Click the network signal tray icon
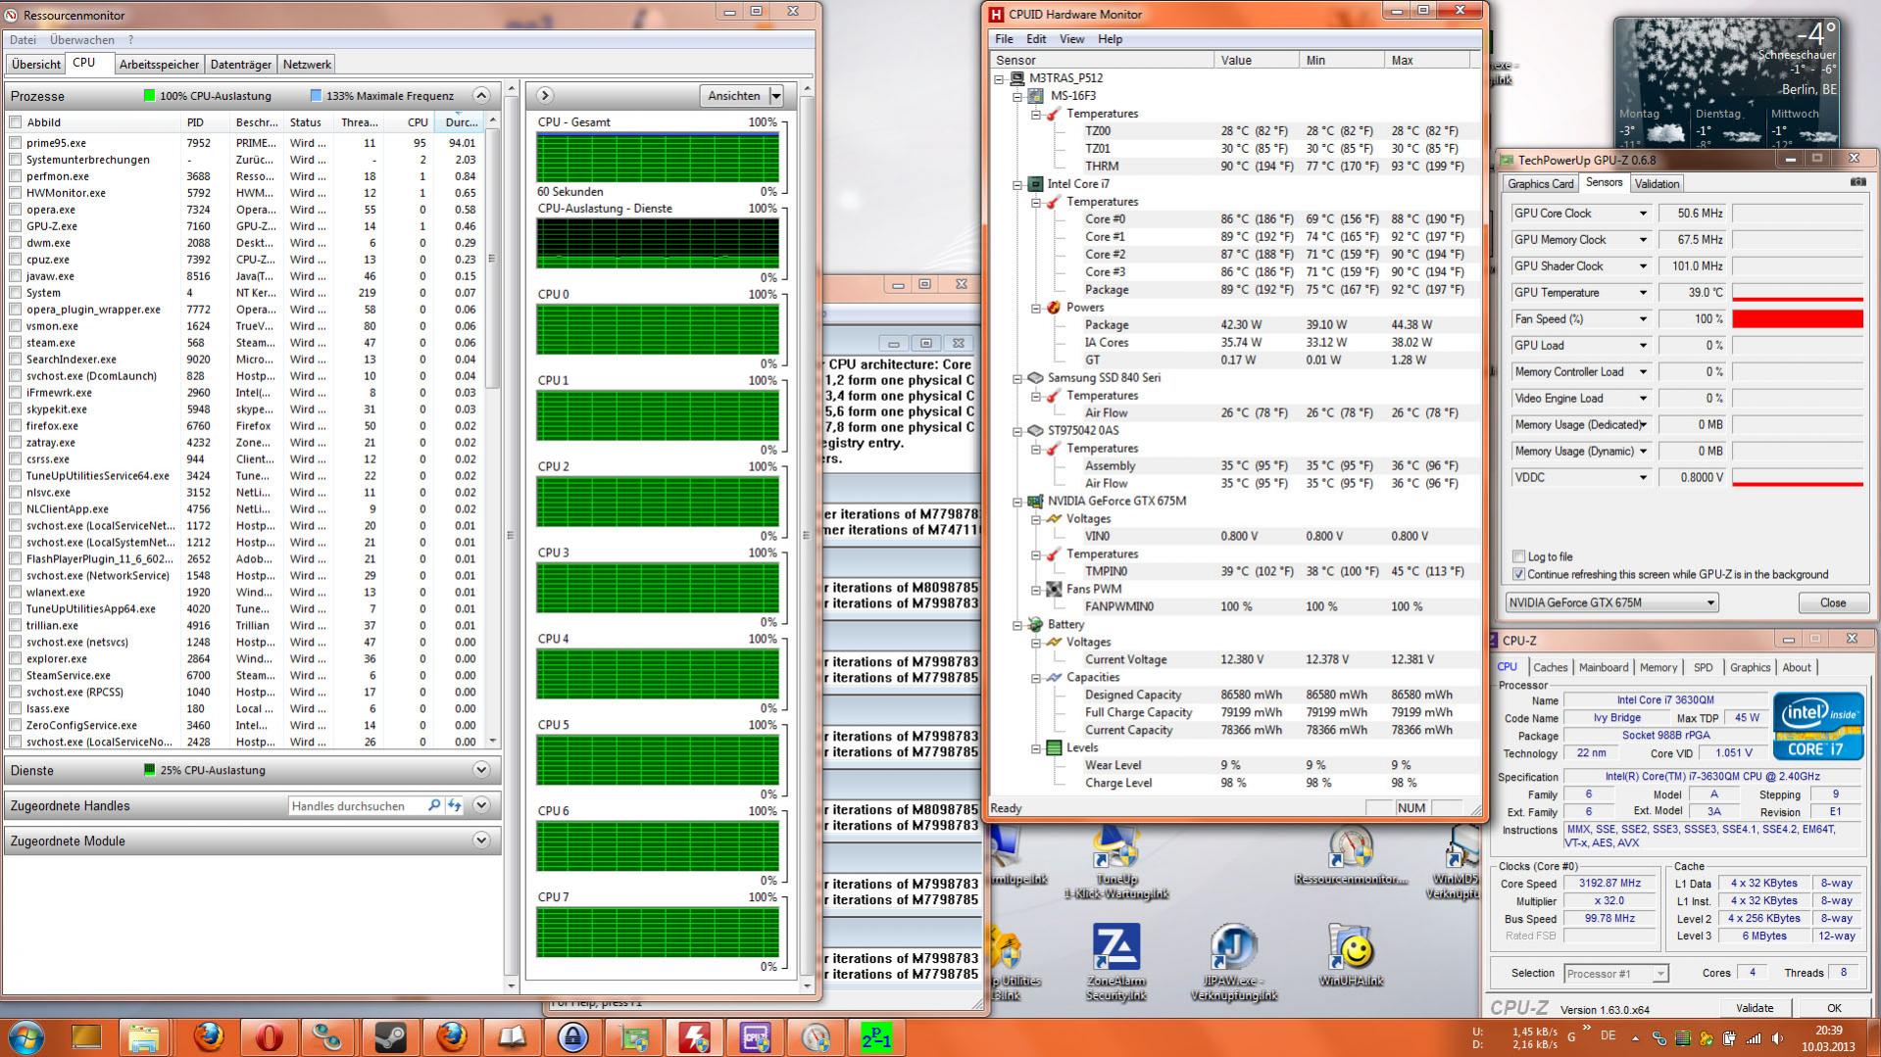 coord(1753,1037)
